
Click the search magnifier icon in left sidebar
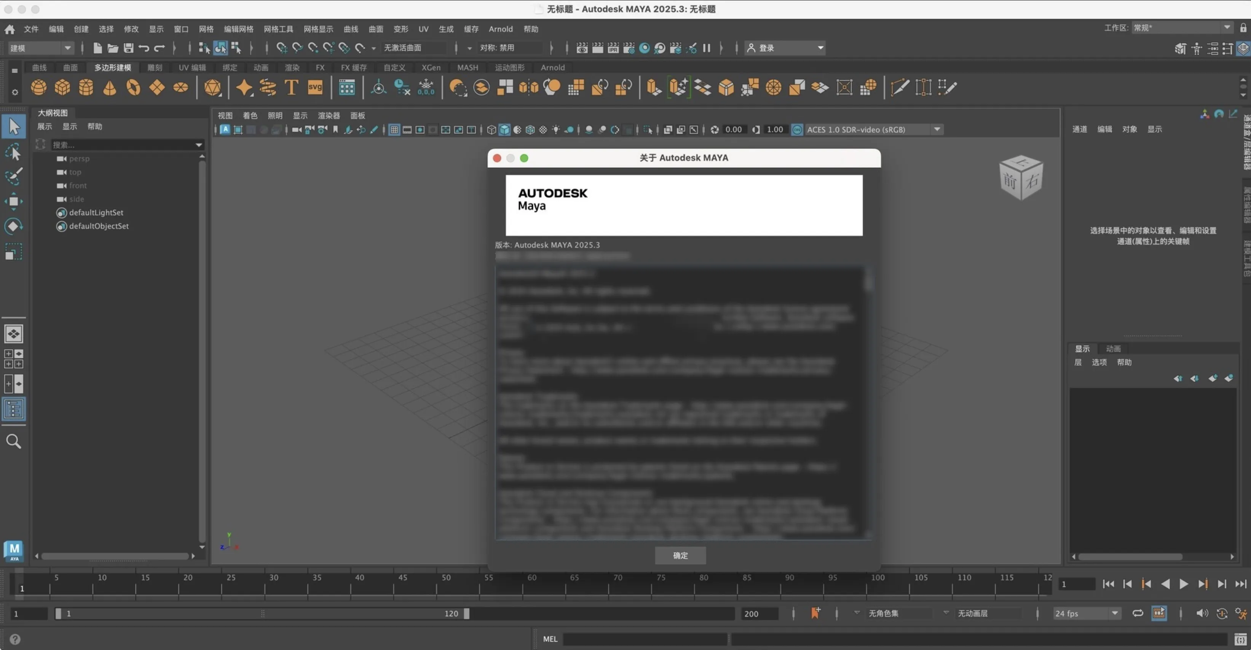click(14, 441)
